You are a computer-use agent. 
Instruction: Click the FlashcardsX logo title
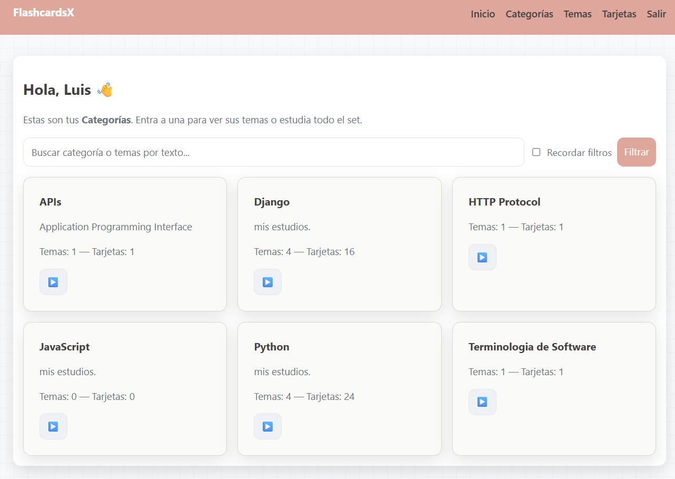coord(44,13)
